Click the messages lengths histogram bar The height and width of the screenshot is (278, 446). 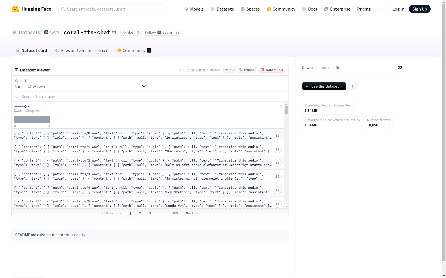tap(32, 119)
